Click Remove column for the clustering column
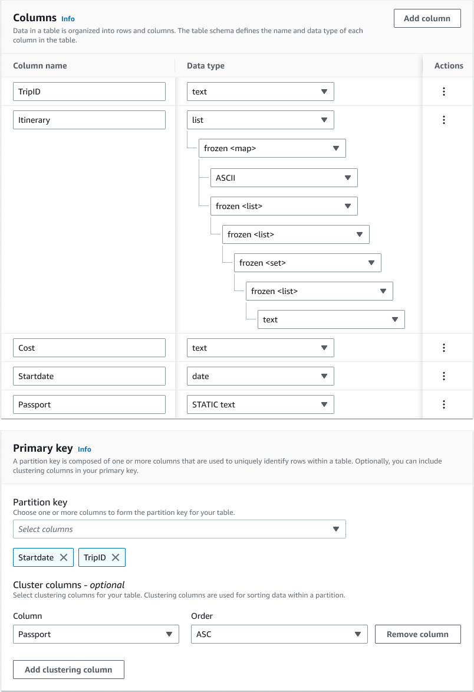 (x=417, y=634)
